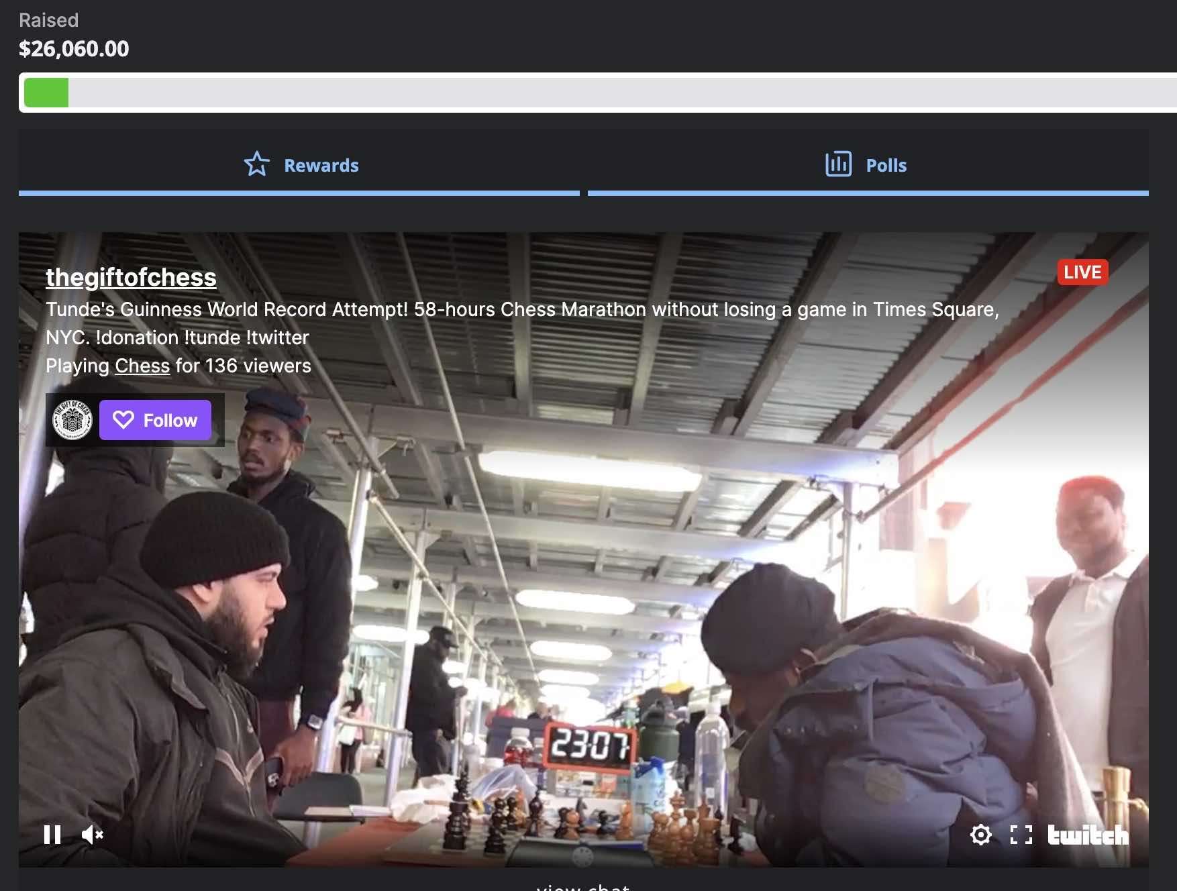Image resolution: width=1177 pixels, height=891 pixels.
Task: Follow the thegiftofchess channel
Action: tap(156, 421)
